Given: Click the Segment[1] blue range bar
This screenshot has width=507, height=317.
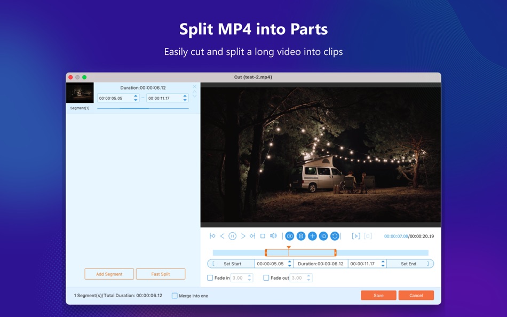Looking at the screenshot, I should (x=143, y=108).
